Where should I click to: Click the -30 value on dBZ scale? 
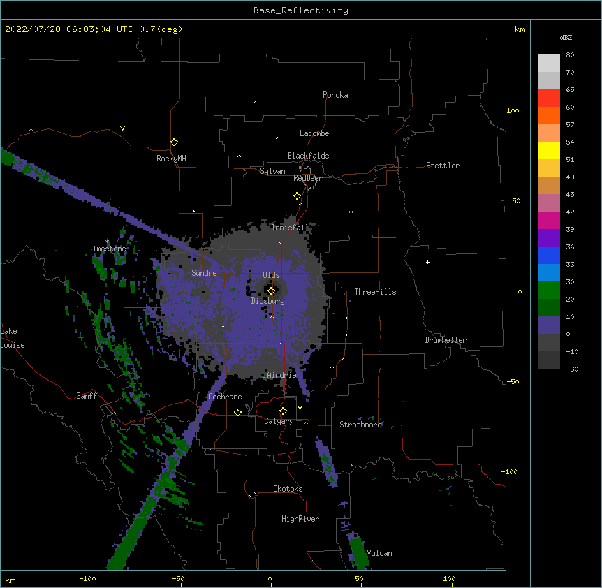[572, 369]
